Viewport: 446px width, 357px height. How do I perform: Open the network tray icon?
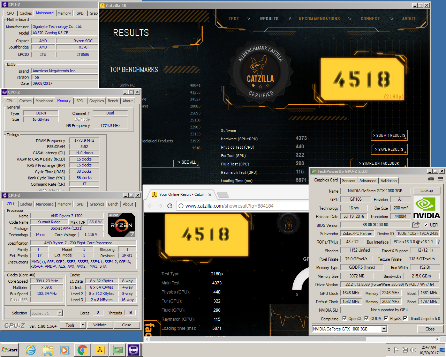coord(405,350)
